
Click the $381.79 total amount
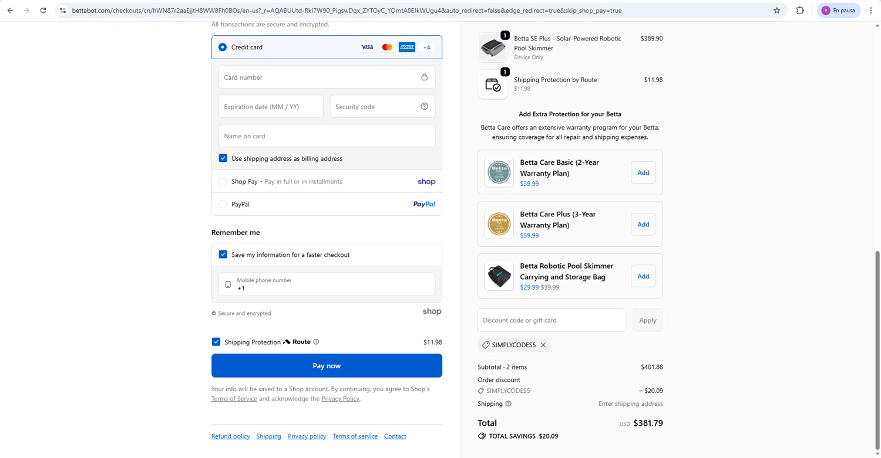[x=648, y=423]
